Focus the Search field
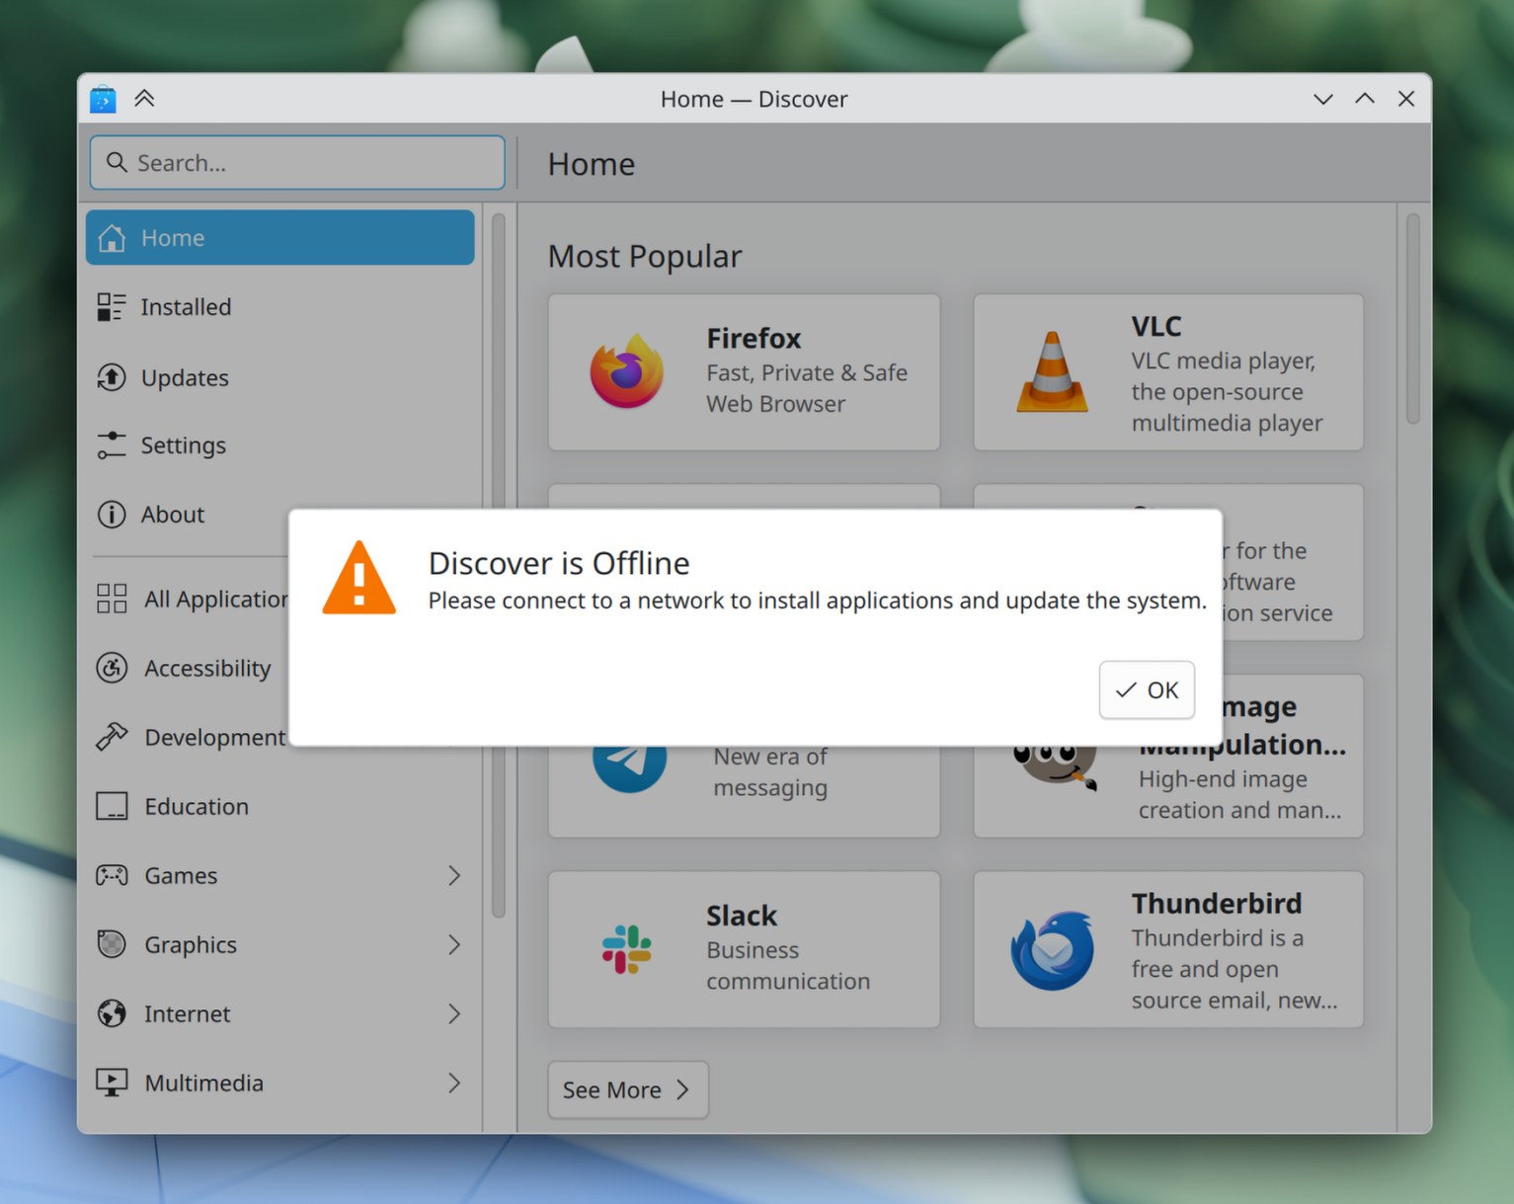The height and width of the screenshot is (1204, 1514). click(x=297, y=163)
